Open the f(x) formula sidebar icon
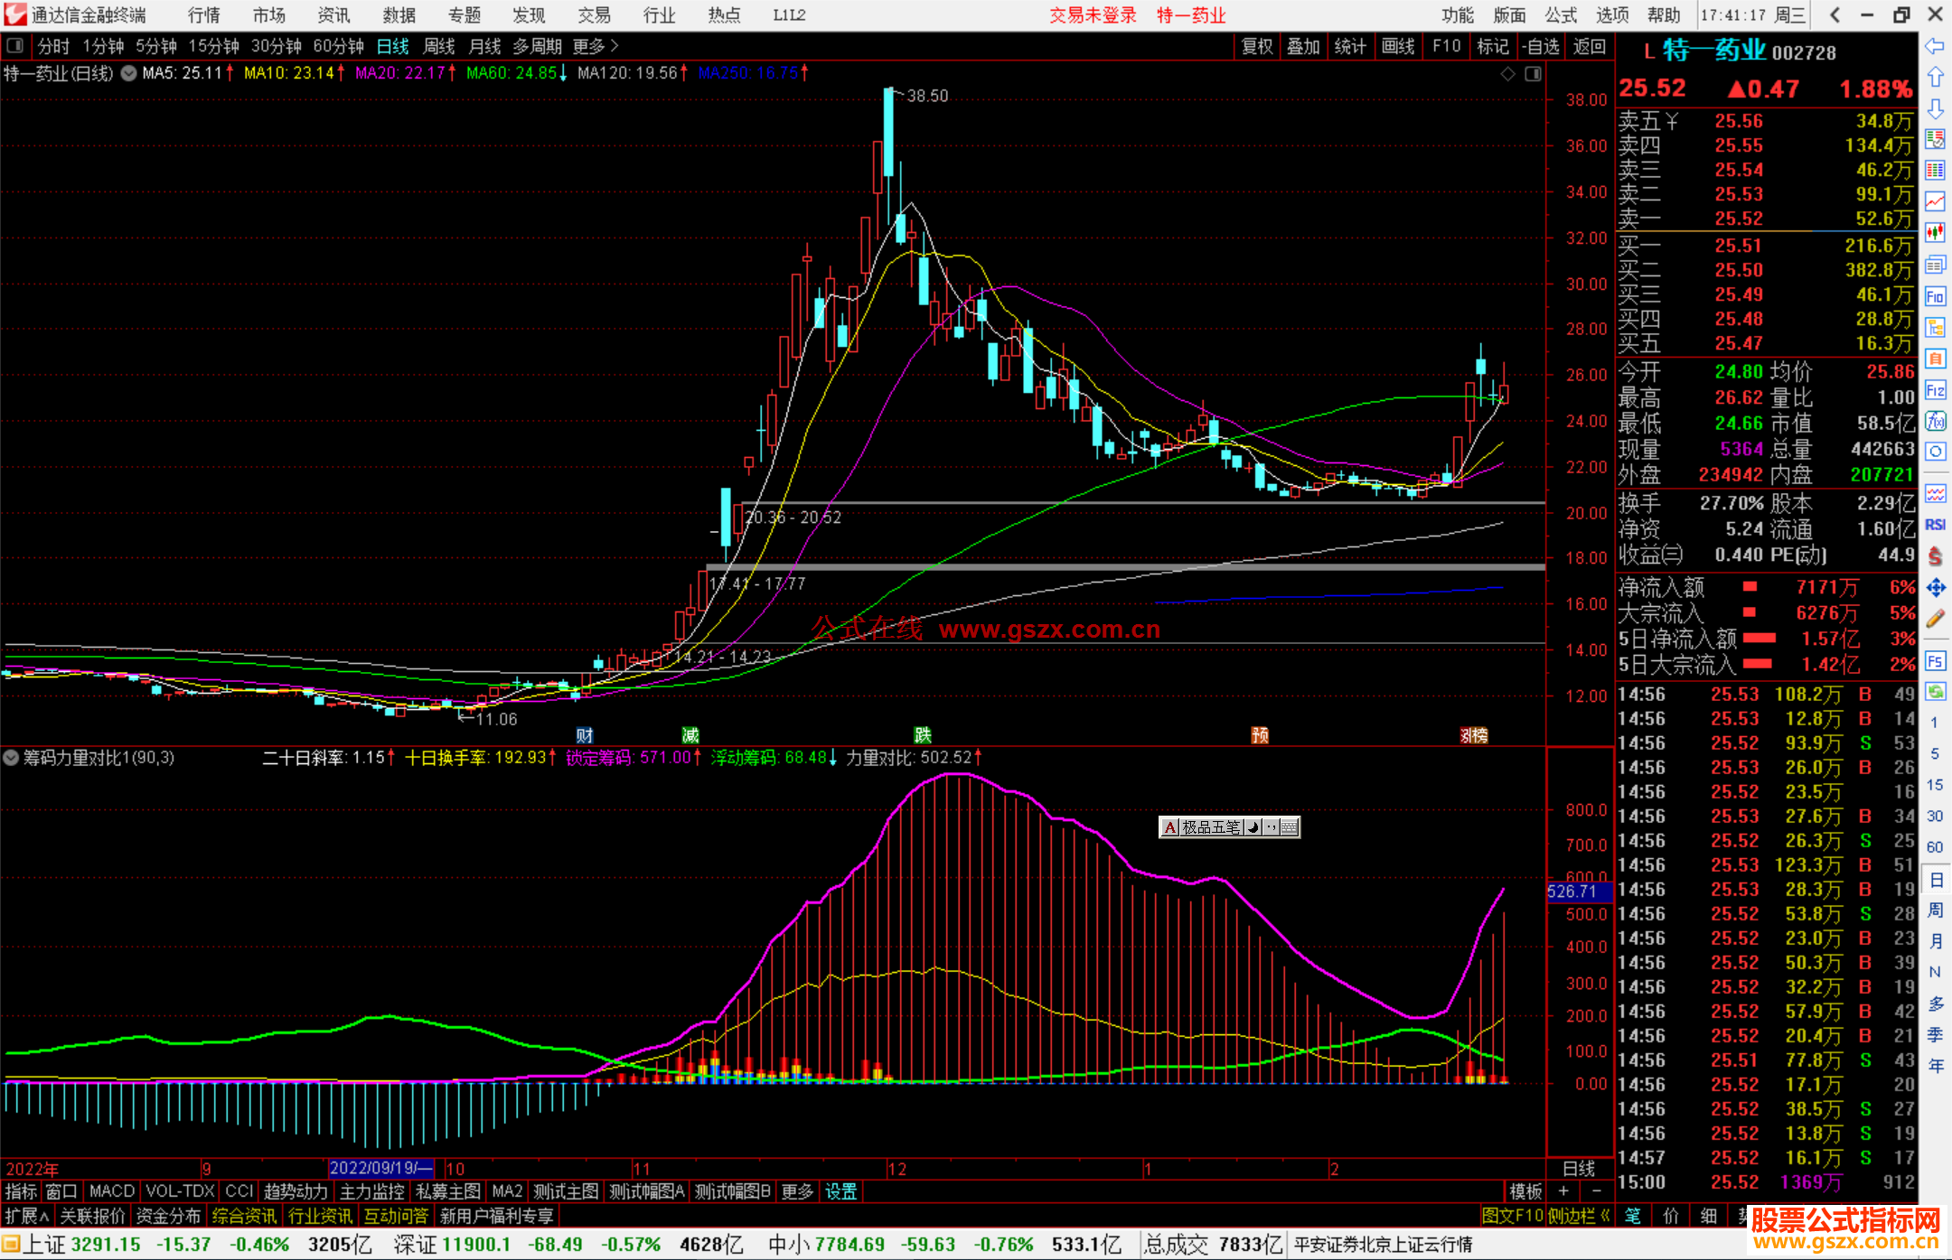 click(1935, 421)
